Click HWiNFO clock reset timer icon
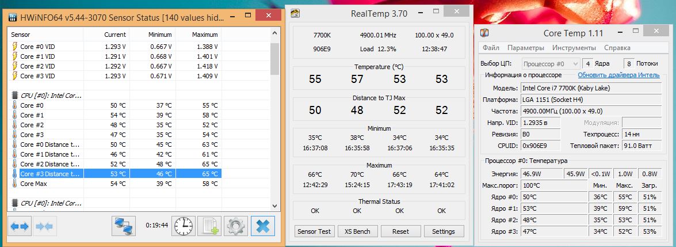 click(184, 226)
